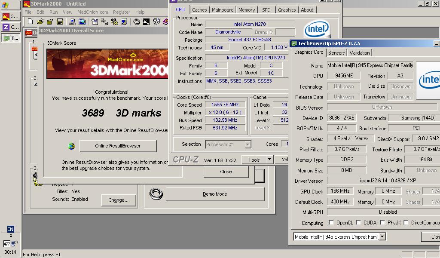Click the stacked discs toolbar icon
The image size is (440, 258).
click(156, 21)
